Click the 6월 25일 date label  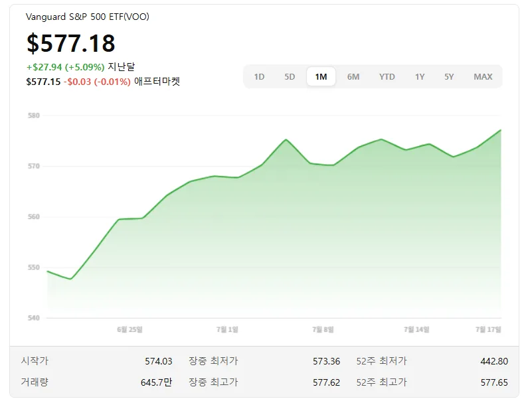point(130,329)
